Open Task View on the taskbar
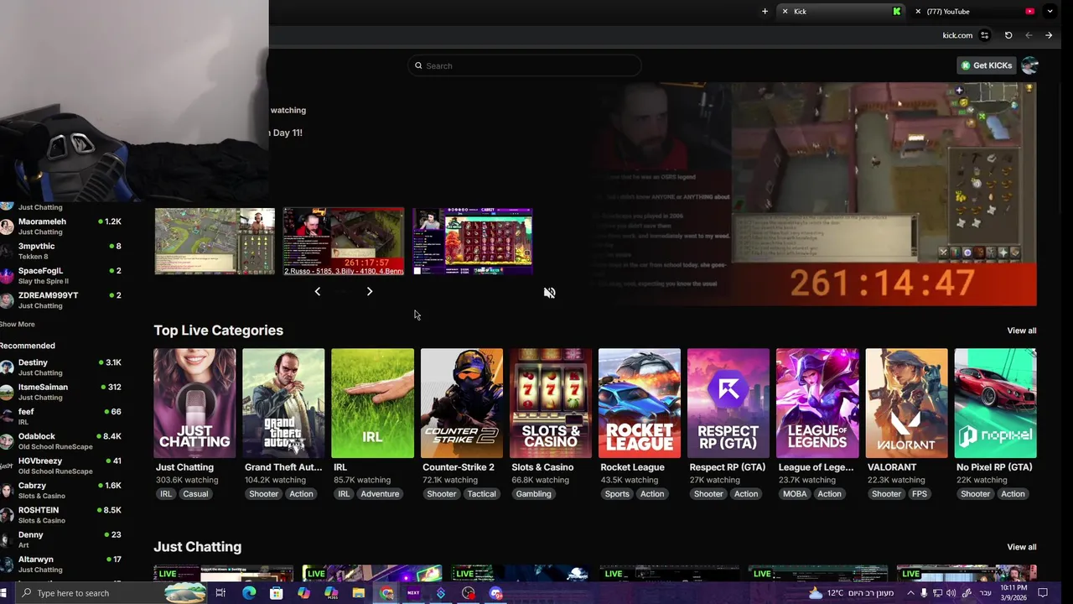1073x604 pixels. [x=220, y=593]
